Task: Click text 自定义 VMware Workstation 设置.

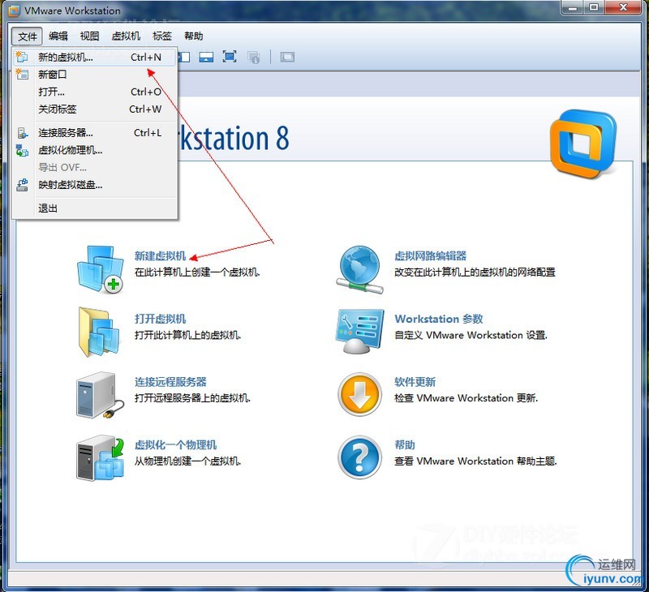Action: click(471, 335)
